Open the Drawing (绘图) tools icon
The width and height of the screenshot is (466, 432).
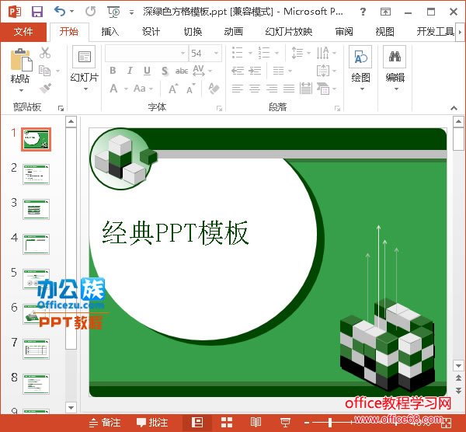click(360, 59)
